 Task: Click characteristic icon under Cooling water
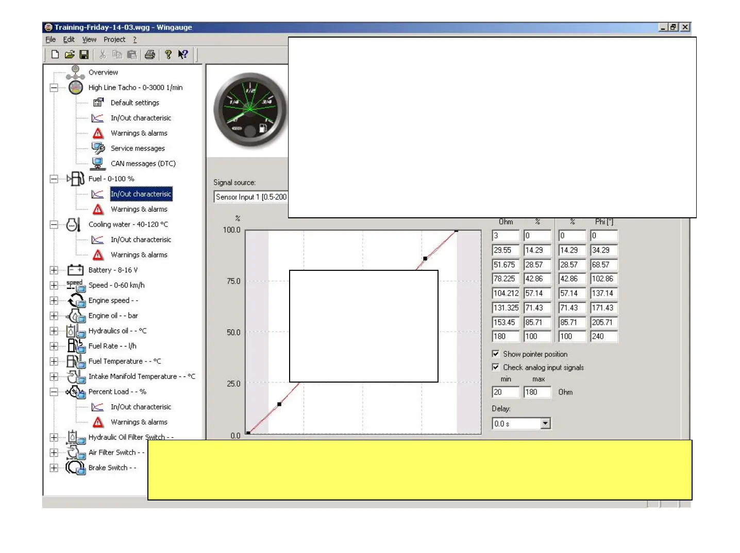click(x=97, y=239)
